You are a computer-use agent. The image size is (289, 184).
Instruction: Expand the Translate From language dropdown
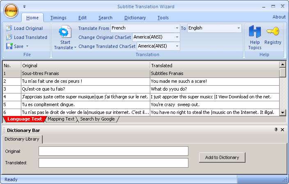coord(177,28)
